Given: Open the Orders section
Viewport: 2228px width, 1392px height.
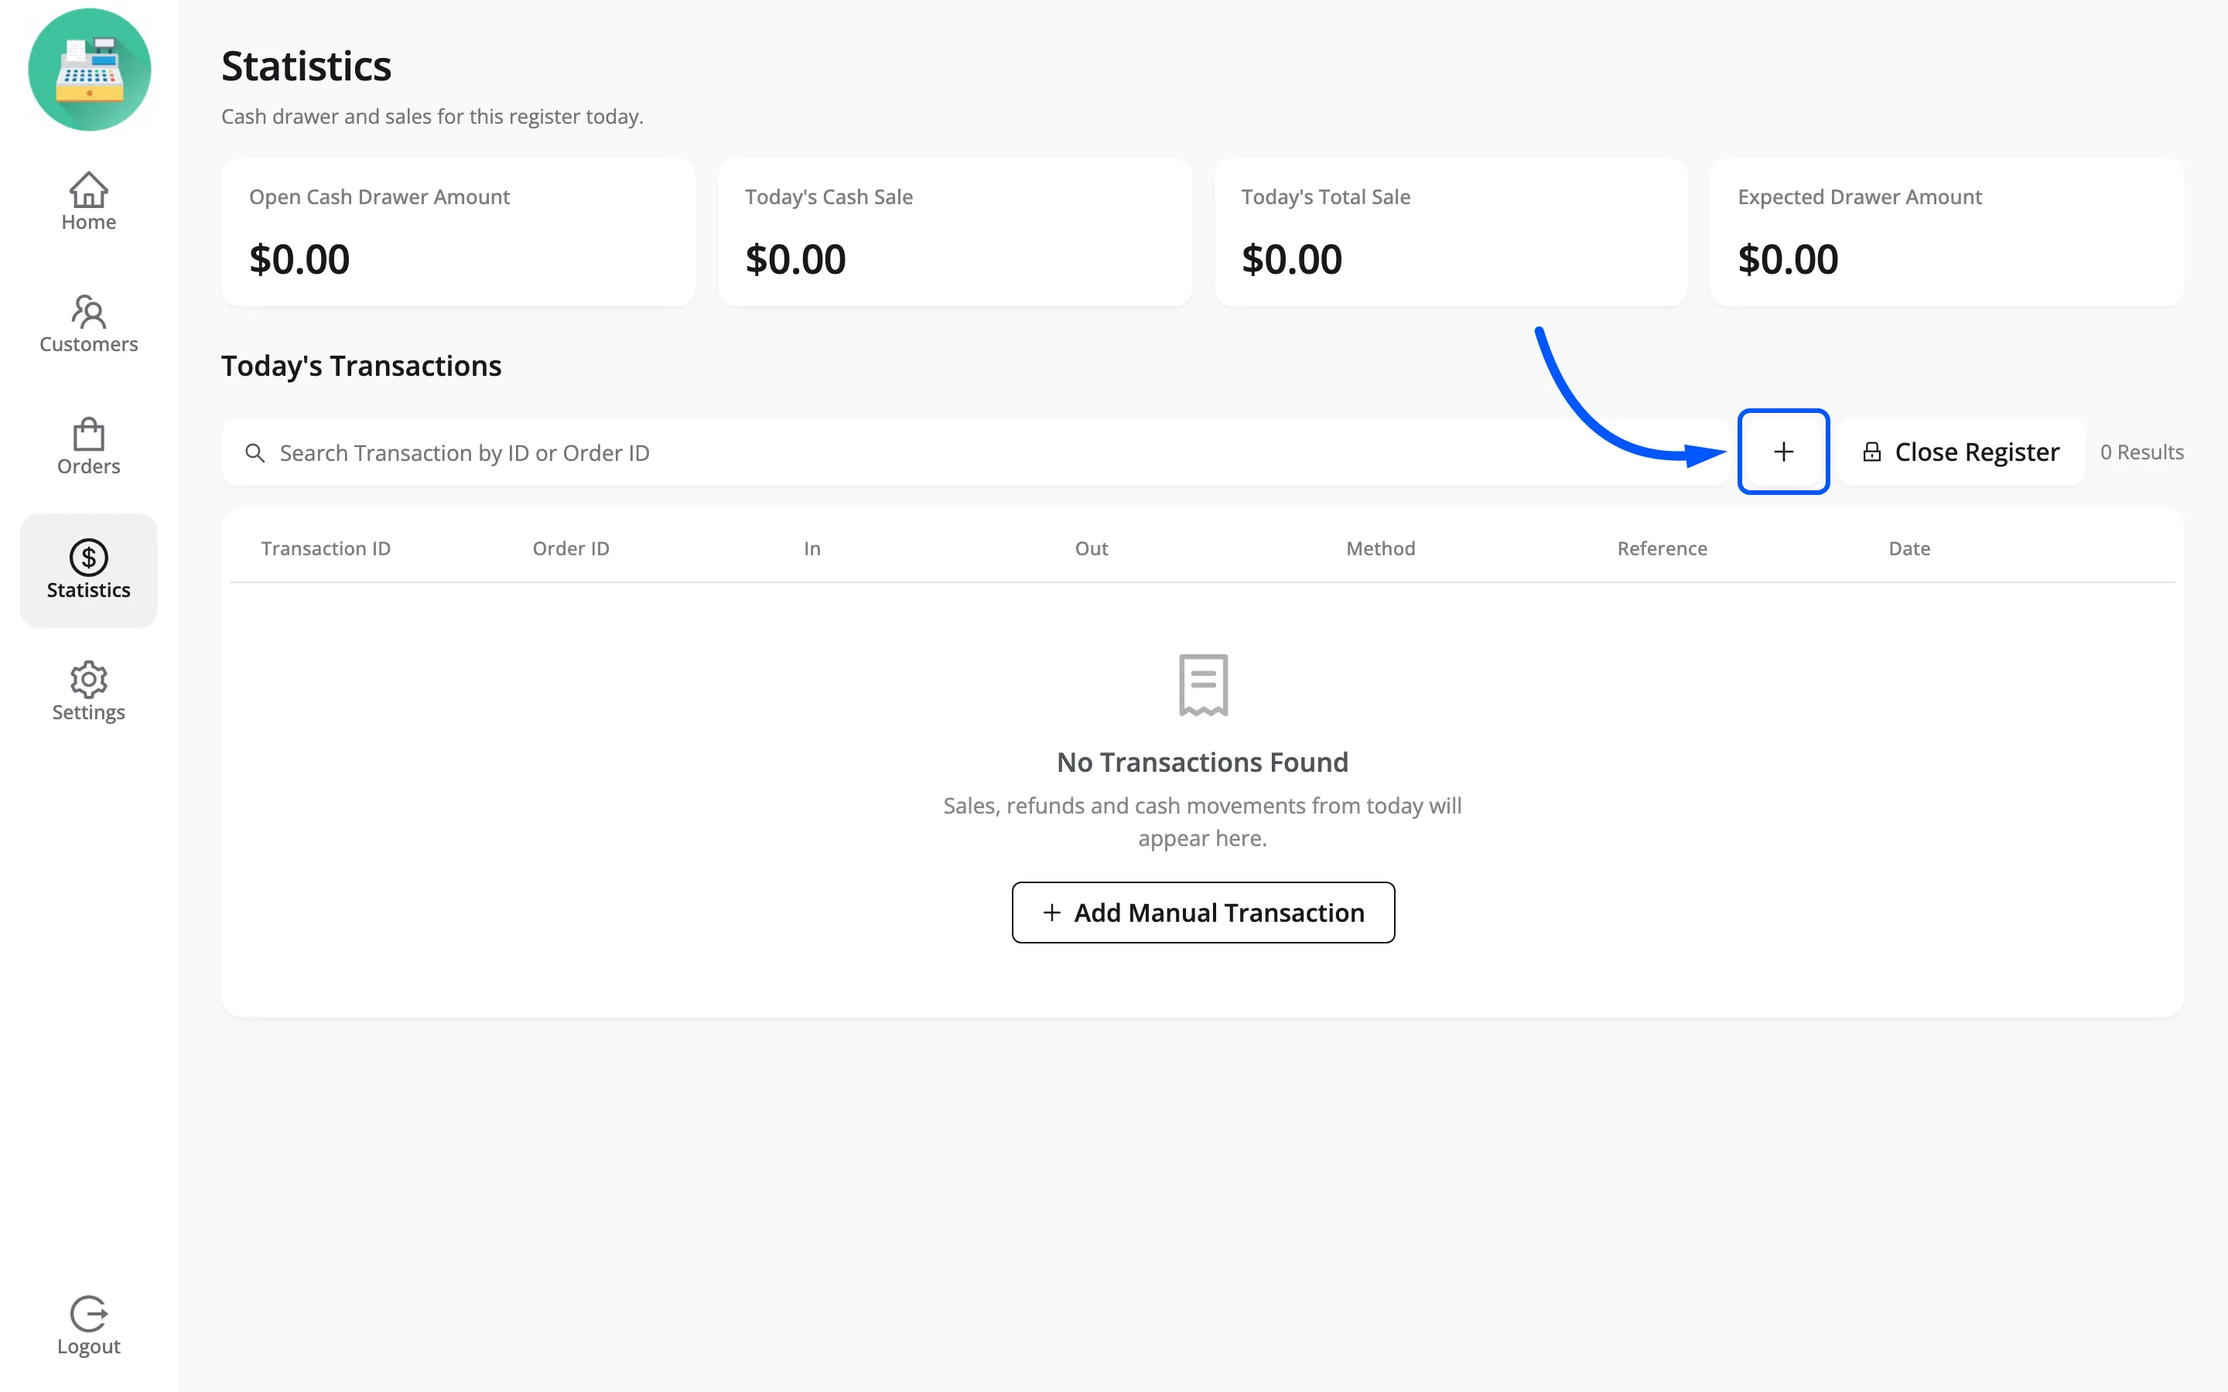Looking at the screenshot, I should pyautogui.click(x=88, y=446).
